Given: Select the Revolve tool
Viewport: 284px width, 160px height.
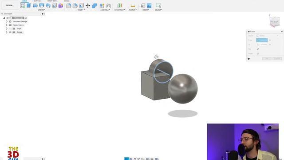Looking at the screenshot, I should point(35,6).
